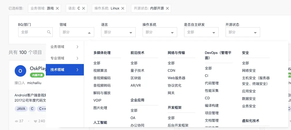Select 全部 under 开发框架

(x=171, y=118)
